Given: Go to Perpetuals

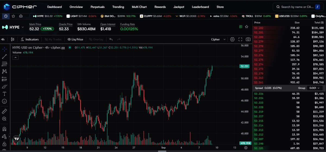Looking at the screenshot, I should pos(98,7).
